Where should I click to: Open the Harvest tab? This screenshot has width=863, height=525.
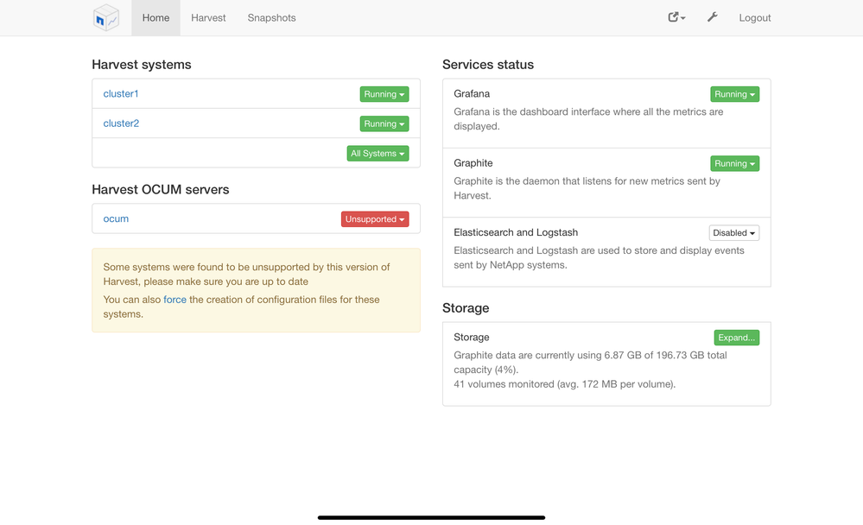pos(208,17)
